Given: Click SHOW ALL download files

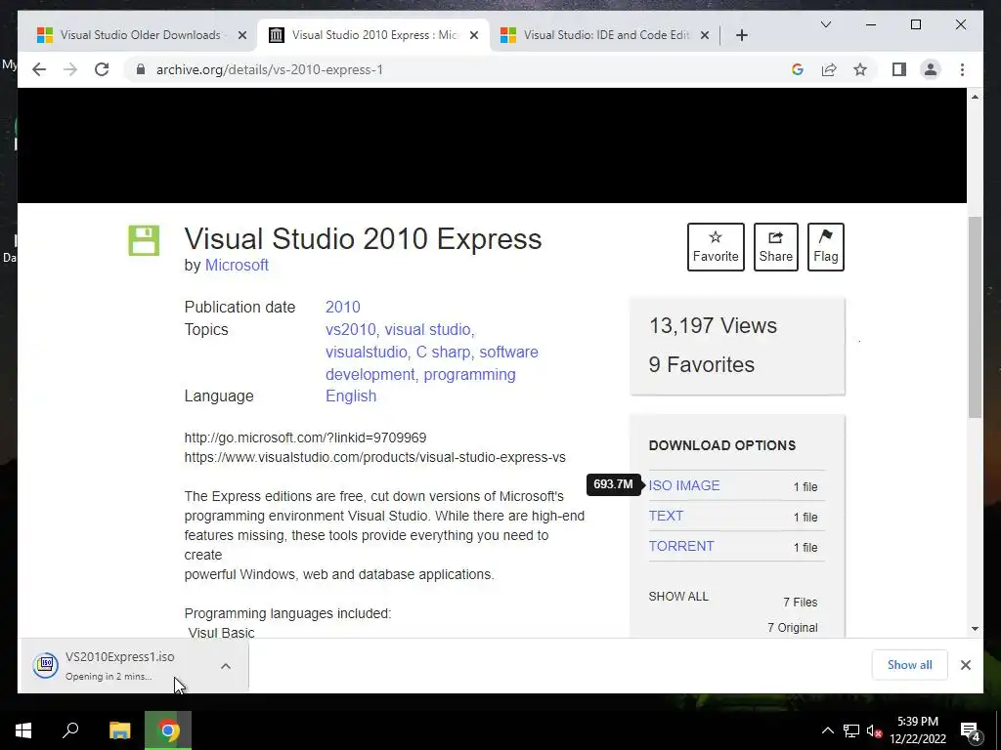Looking at the screenshot, I should pos(678,597).
